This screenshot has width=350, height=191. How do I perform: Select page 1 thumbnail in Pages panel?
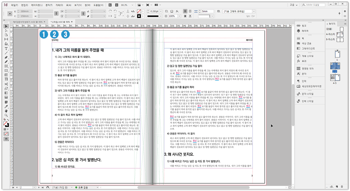(337, 54)
